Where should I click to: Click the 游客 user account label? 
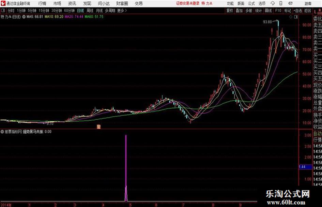(x=308, y=3)
